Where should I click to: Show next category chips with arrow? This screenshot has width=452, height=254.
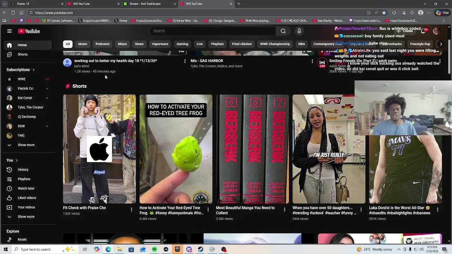pos(440,44)
